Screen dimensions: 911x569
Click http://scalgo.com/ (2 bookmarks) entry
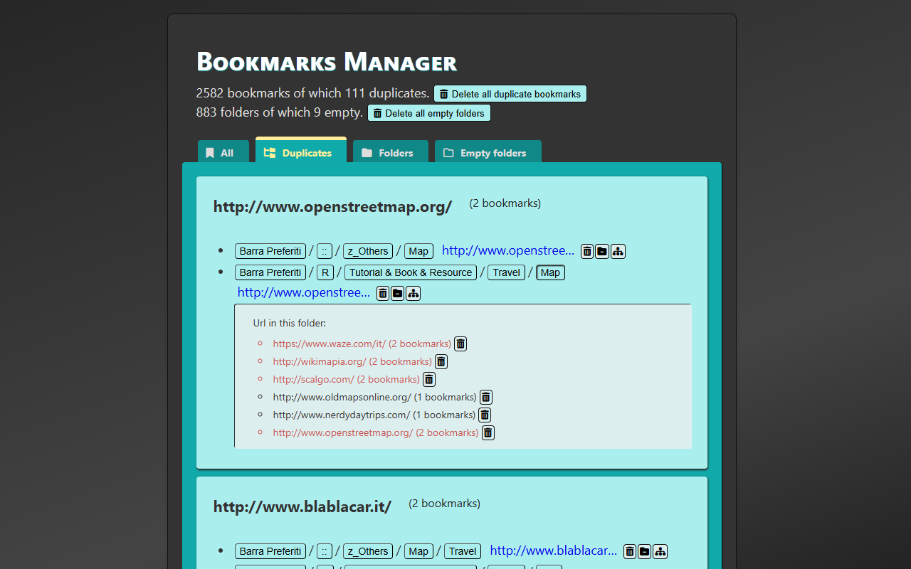click(x=346, y=379)
